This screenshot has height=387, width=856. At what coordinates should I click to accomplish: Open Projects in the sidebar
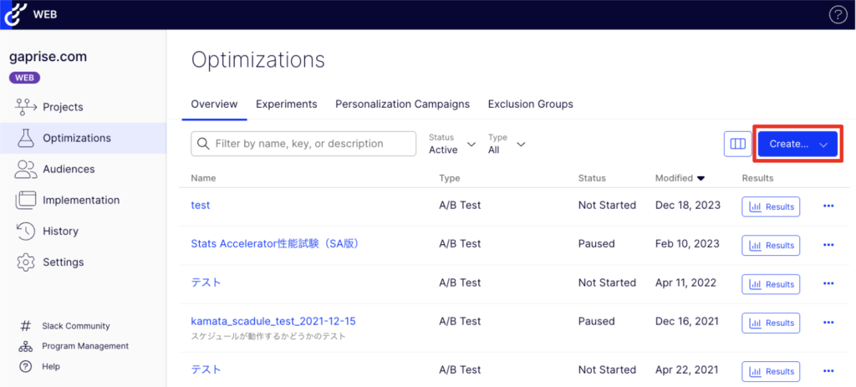63,107
